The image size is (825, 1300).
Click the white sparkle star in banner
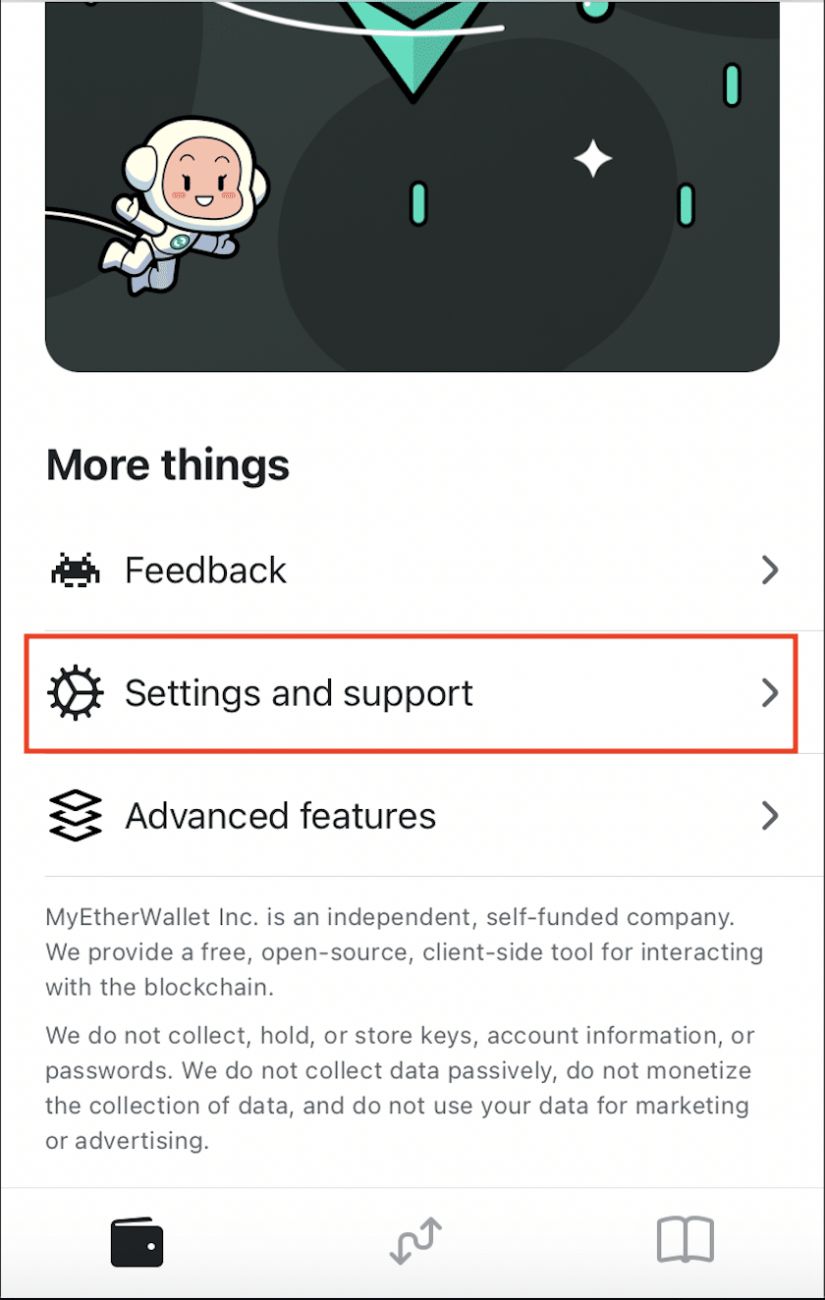click(593, 159)
